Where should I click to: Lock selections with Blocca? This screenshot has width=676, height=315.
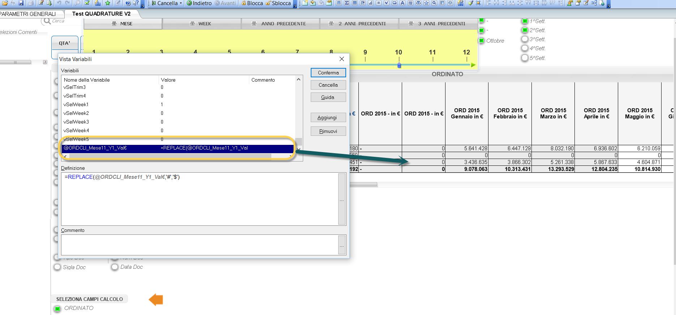(x=252, y=3)
